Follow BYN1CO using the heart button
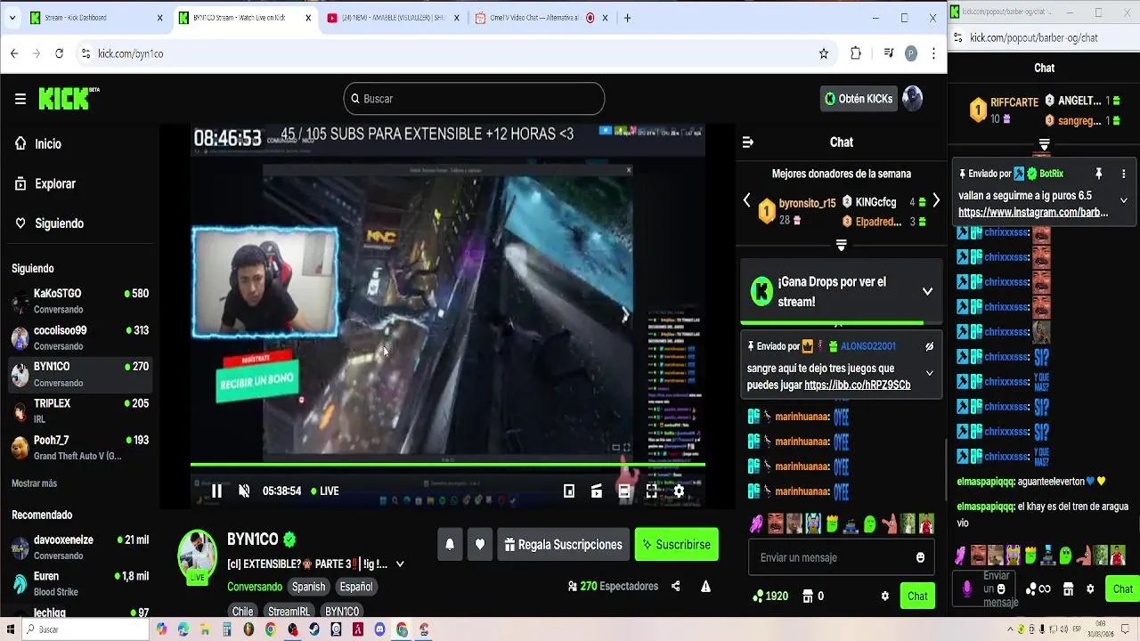Viewport: 1140px width, 641px height. [480, 545]
